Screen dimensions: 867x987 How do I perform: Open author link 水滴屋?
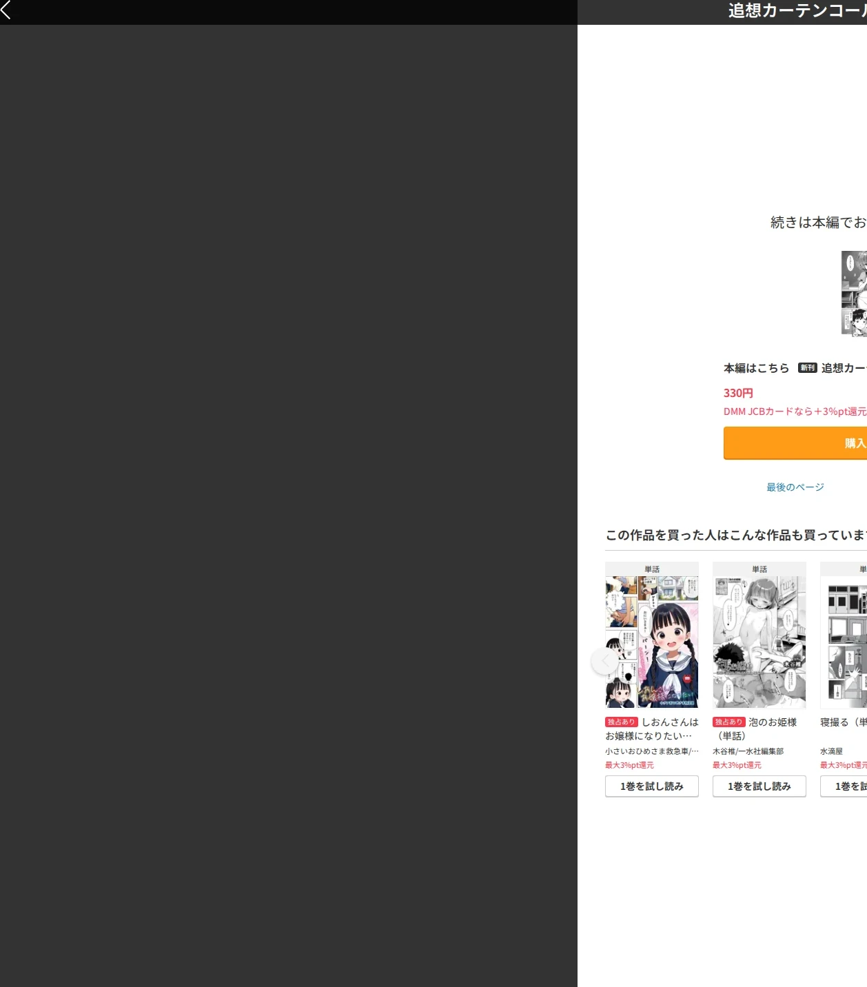[831, 751]
